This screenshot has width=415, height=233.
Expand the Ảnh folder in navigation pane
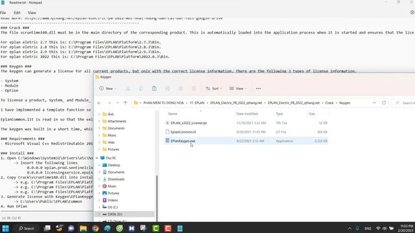click(x=99, y=114)
